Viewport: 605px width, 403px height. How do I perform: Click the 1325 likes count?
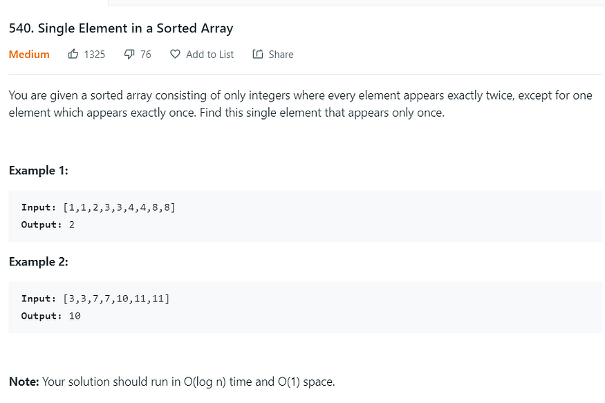(x=95, y=55)
